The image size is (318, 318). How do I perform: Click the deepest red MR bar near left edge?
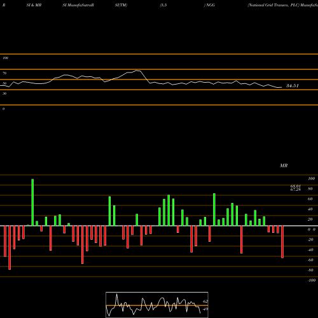pos(10,247)
